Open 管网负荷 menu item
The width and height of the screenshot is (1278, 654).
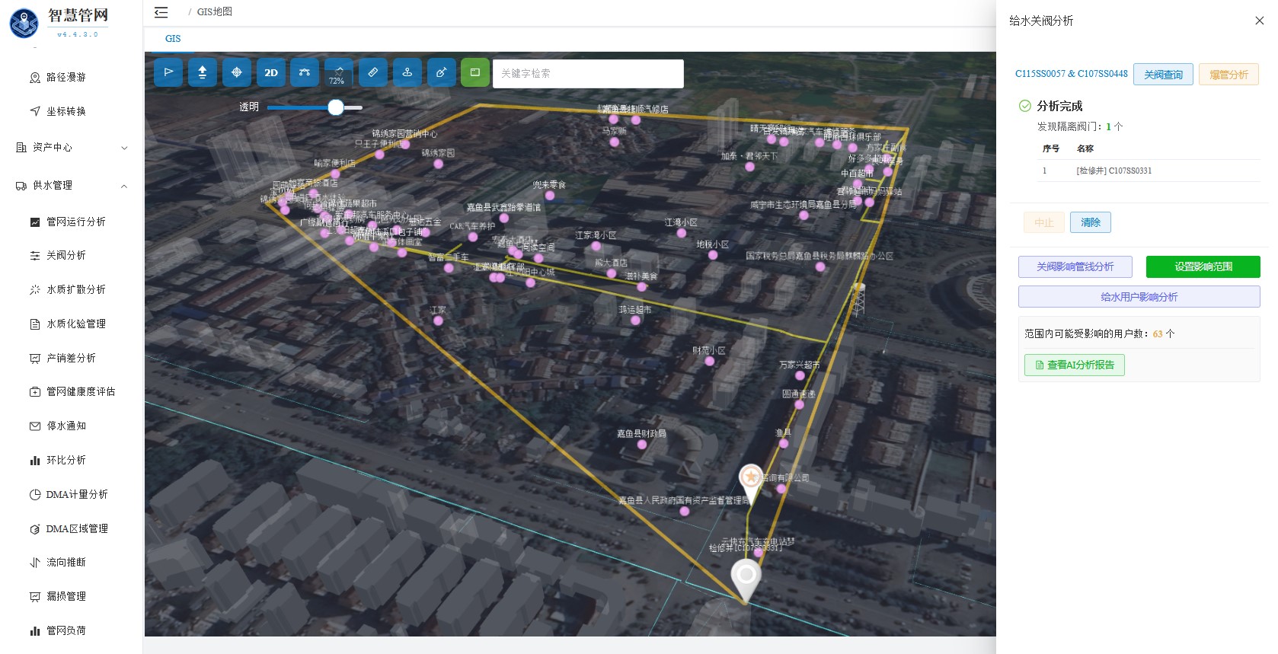click(x=66, y=630)
